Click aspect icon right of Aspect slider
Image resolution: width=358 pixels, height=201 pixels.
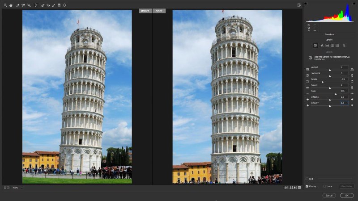(352, 88)
